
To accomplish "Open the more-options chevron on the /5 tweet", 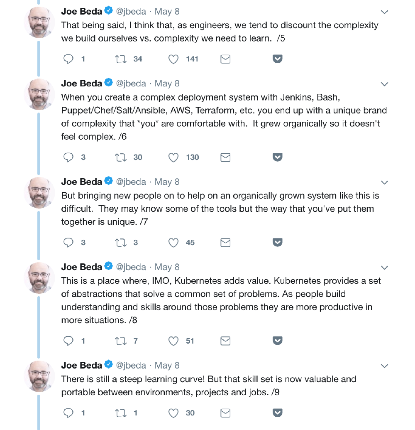I will coord(384,12).
